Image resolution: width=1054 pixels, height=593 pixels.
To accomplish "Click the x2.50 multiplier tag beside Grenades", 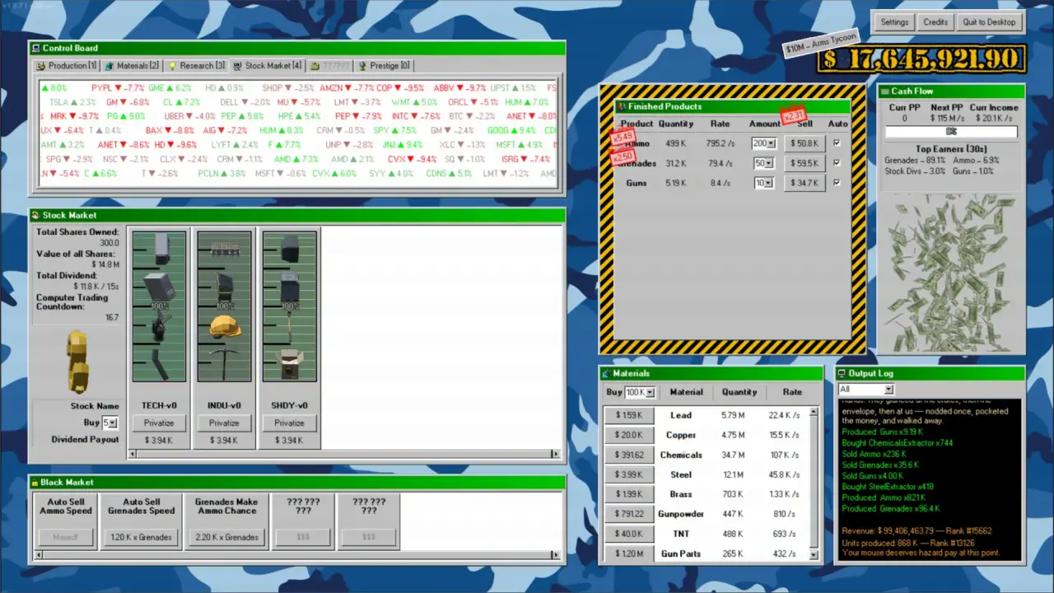I will (623, 156).
